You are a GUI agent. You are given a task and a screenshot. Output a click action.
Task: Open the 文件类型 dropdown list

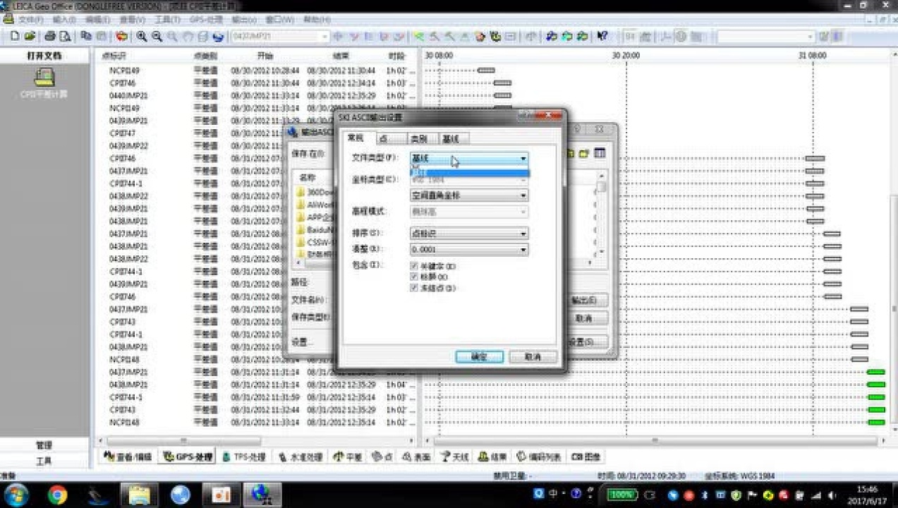[523, 158]
